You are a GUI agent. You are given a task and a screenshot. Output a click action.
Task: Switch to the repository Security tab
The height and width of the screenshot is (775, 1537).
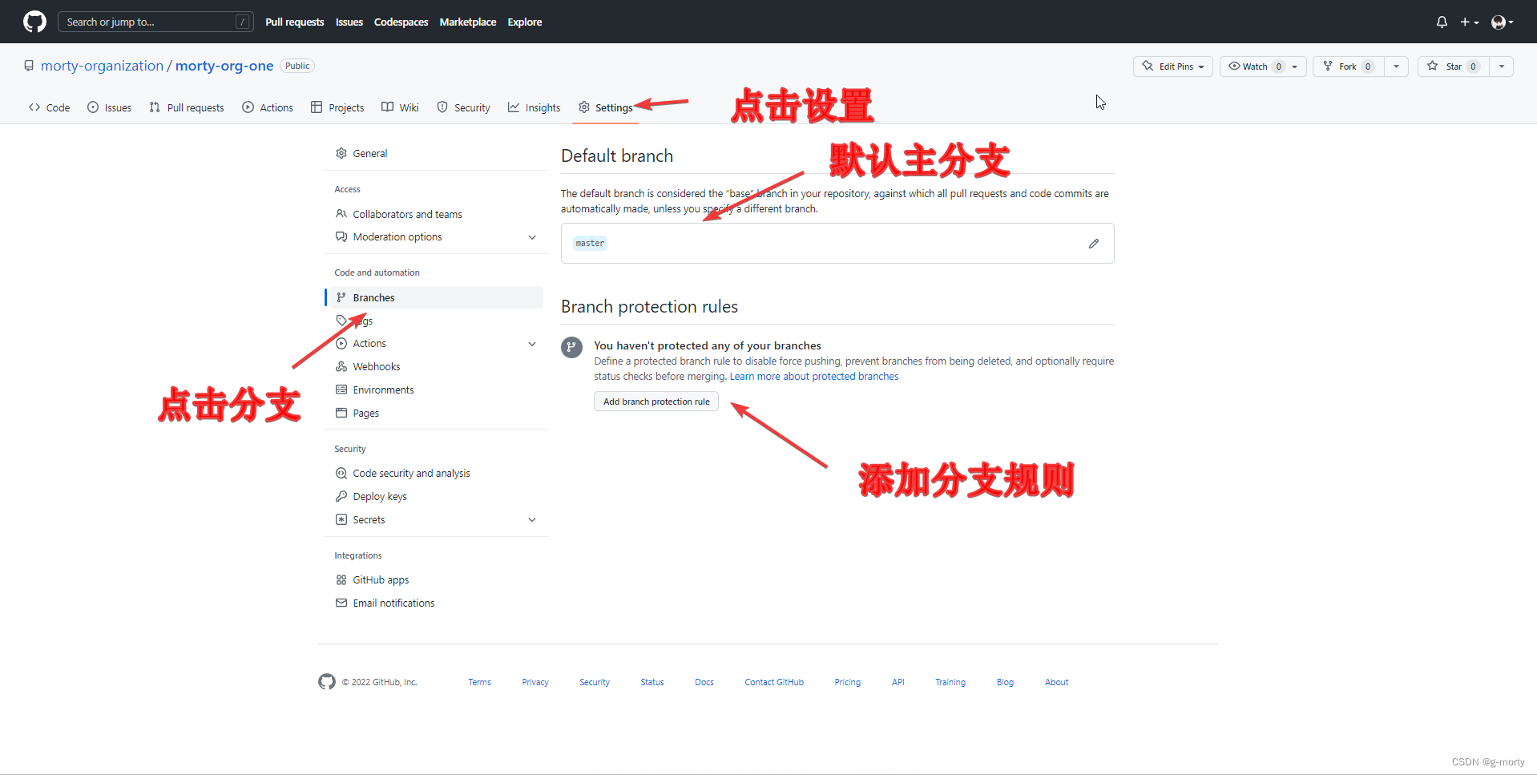(x=463, y=107)
